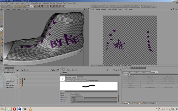Select the Rotate tool in toolbar
The width and height of the screenshot is (178, 111).
coord(21,6)
